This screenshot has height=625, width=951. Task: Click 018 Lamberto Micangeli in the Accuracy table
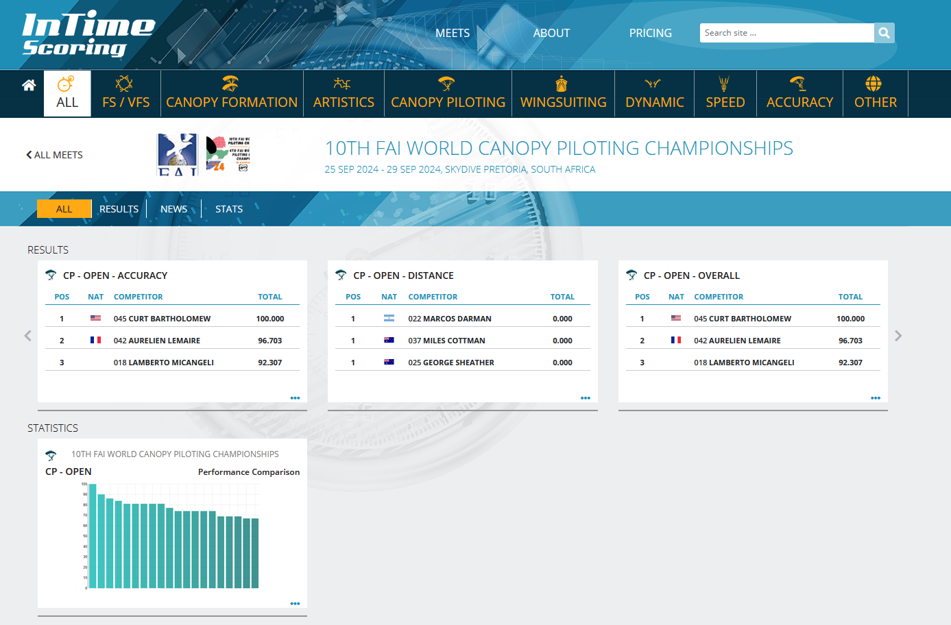tap(164, 363)
